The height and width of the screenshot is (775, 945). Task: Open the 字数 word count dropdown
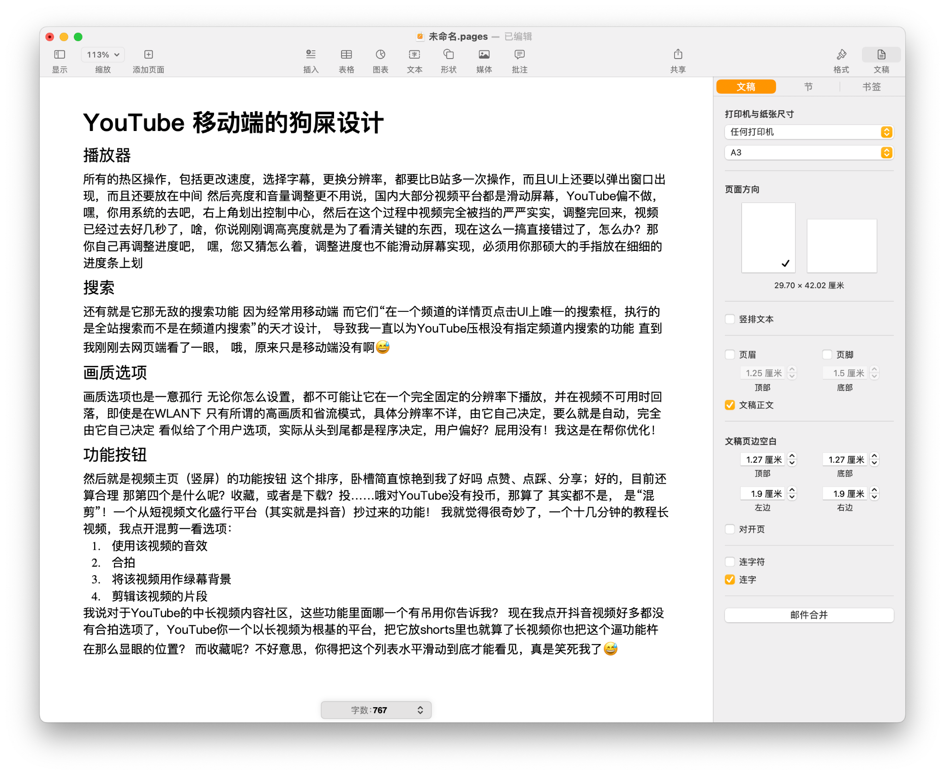tap(419, 710)
